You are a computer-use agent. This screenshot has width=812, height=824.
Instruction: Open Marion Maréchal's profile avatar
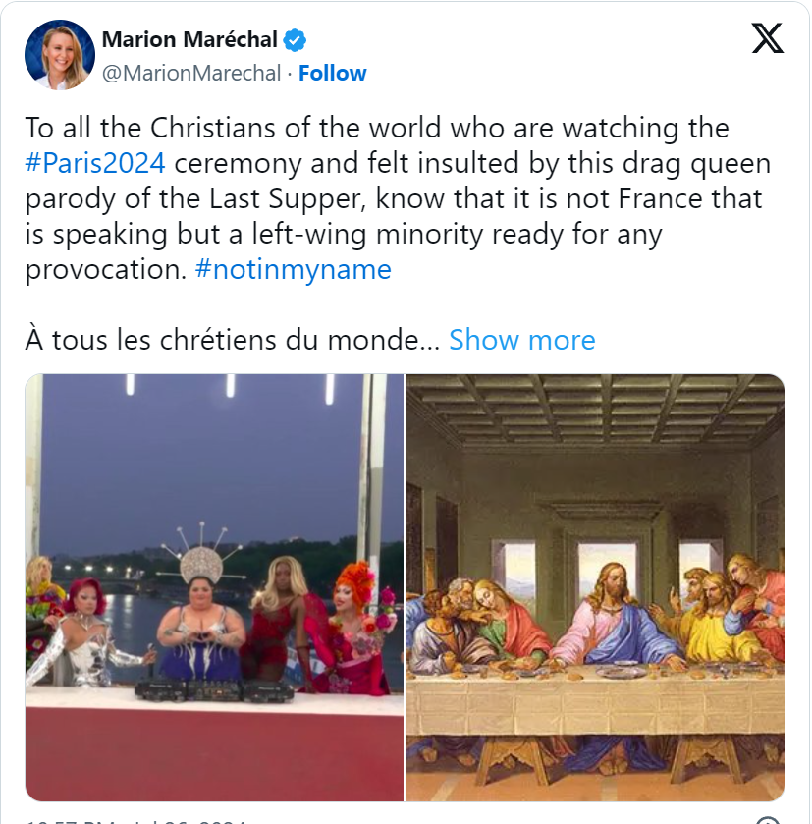pyautogui.click(x=59, y=55)
